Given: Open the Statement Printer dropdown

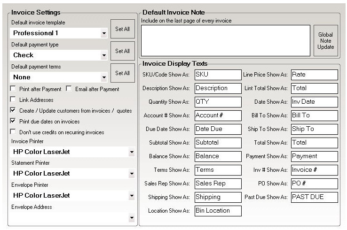Looking at the screenshot, I should (x=131, y=174).
